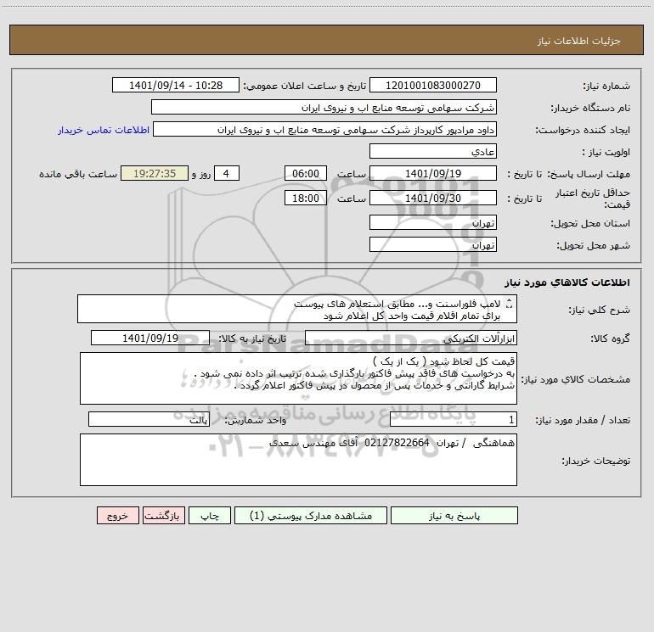Click header title جزئیات اطلاعات نیاز

coord(579,41)
